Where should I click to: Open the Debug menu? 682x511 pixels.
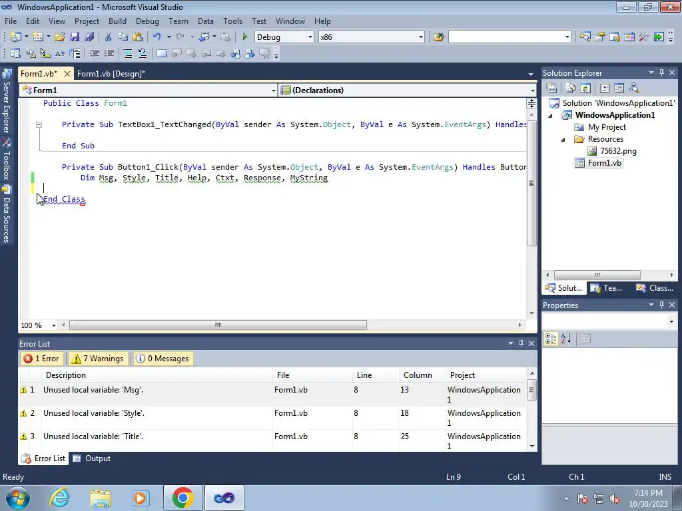tap(147, 21)
